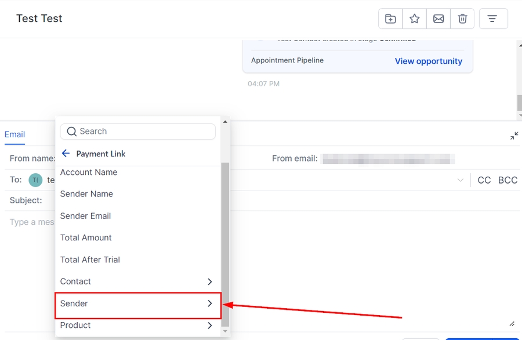Click the Search field in custom values

click(x=145, y=131)
